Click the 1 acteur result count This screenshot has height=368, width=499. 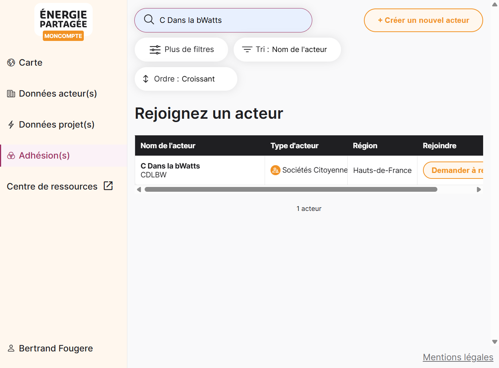tap(309, 209)
